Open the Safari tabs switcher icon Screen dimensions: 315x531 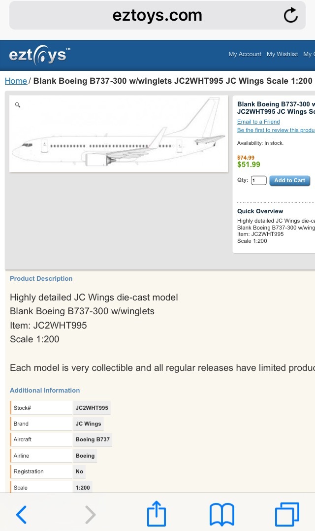pyautogui.click(x=287, y=515)
